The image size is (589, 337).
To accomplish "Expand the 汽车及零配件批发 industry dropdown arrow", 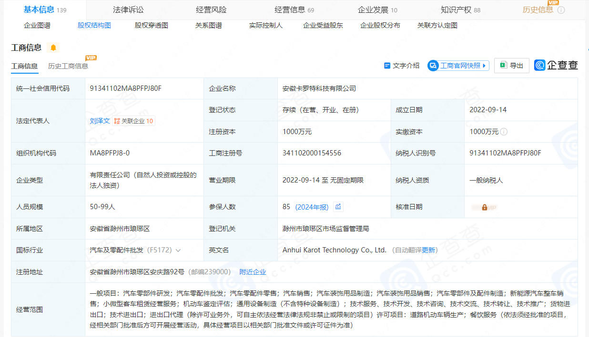I will (178, 250).
